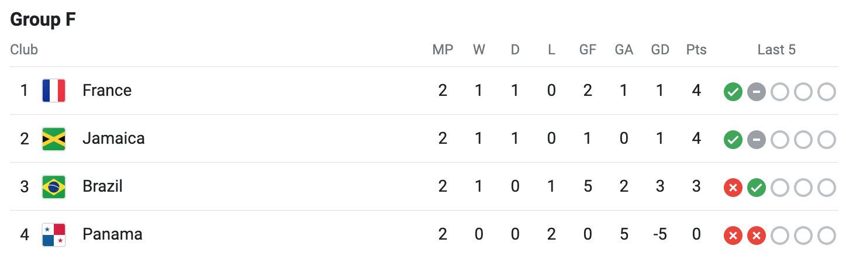
Task: Click Panama's second red loss icon
Action: pyautogui.click(x=756, y=236)
